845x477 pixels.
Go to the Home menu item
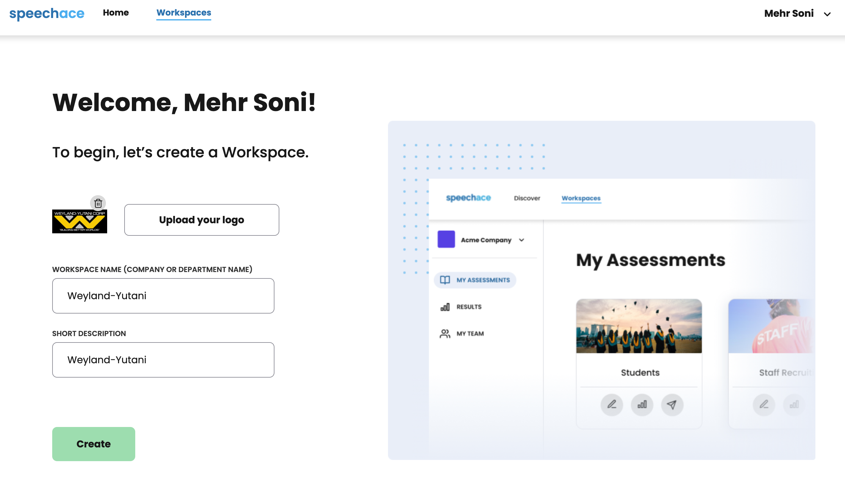coord(115,13)
